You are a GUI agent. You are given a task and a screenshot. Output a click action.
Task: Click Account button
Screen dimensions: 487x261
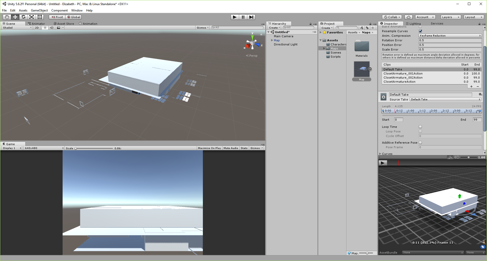(x=425, y=17)
